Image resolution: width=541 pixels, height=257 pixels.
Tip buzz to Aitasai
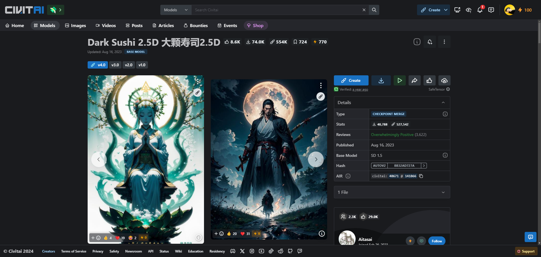tap(410, 241)
